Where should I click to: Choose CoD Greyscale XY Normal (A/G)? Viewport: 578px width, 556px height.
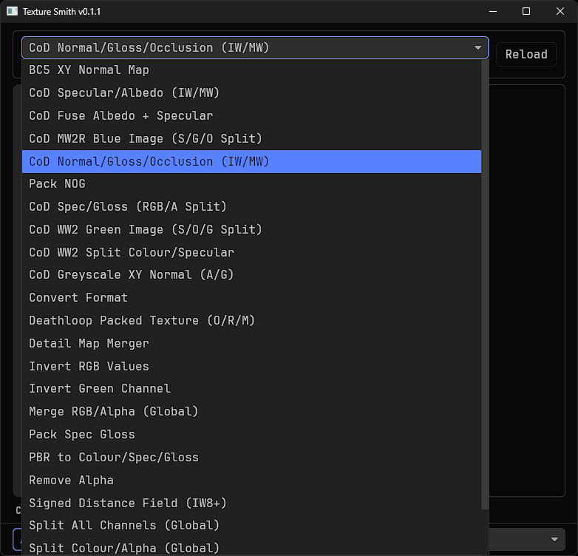pos(252,275)
